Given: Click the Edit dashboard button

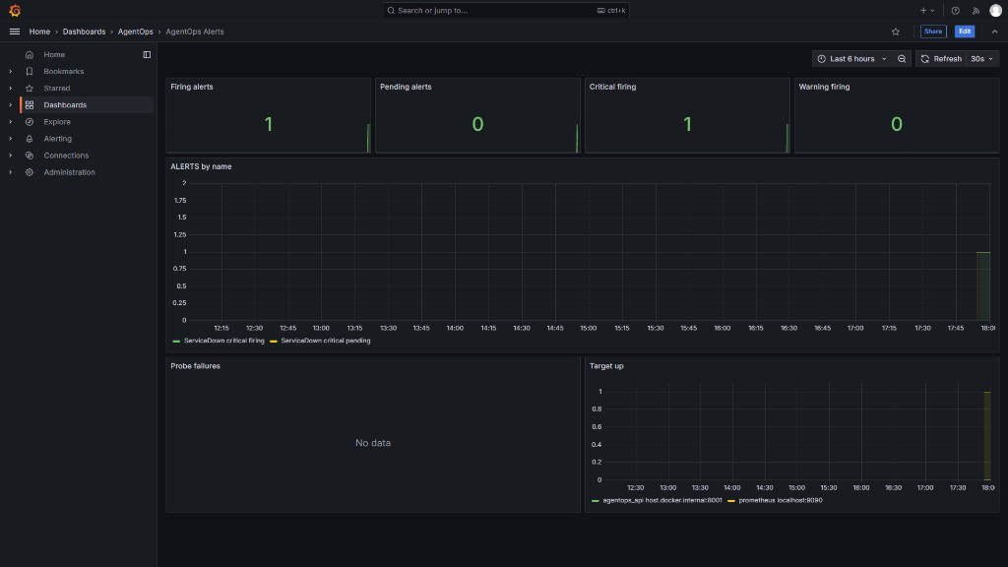Looking at the screenshot, I should pos(965,31).
